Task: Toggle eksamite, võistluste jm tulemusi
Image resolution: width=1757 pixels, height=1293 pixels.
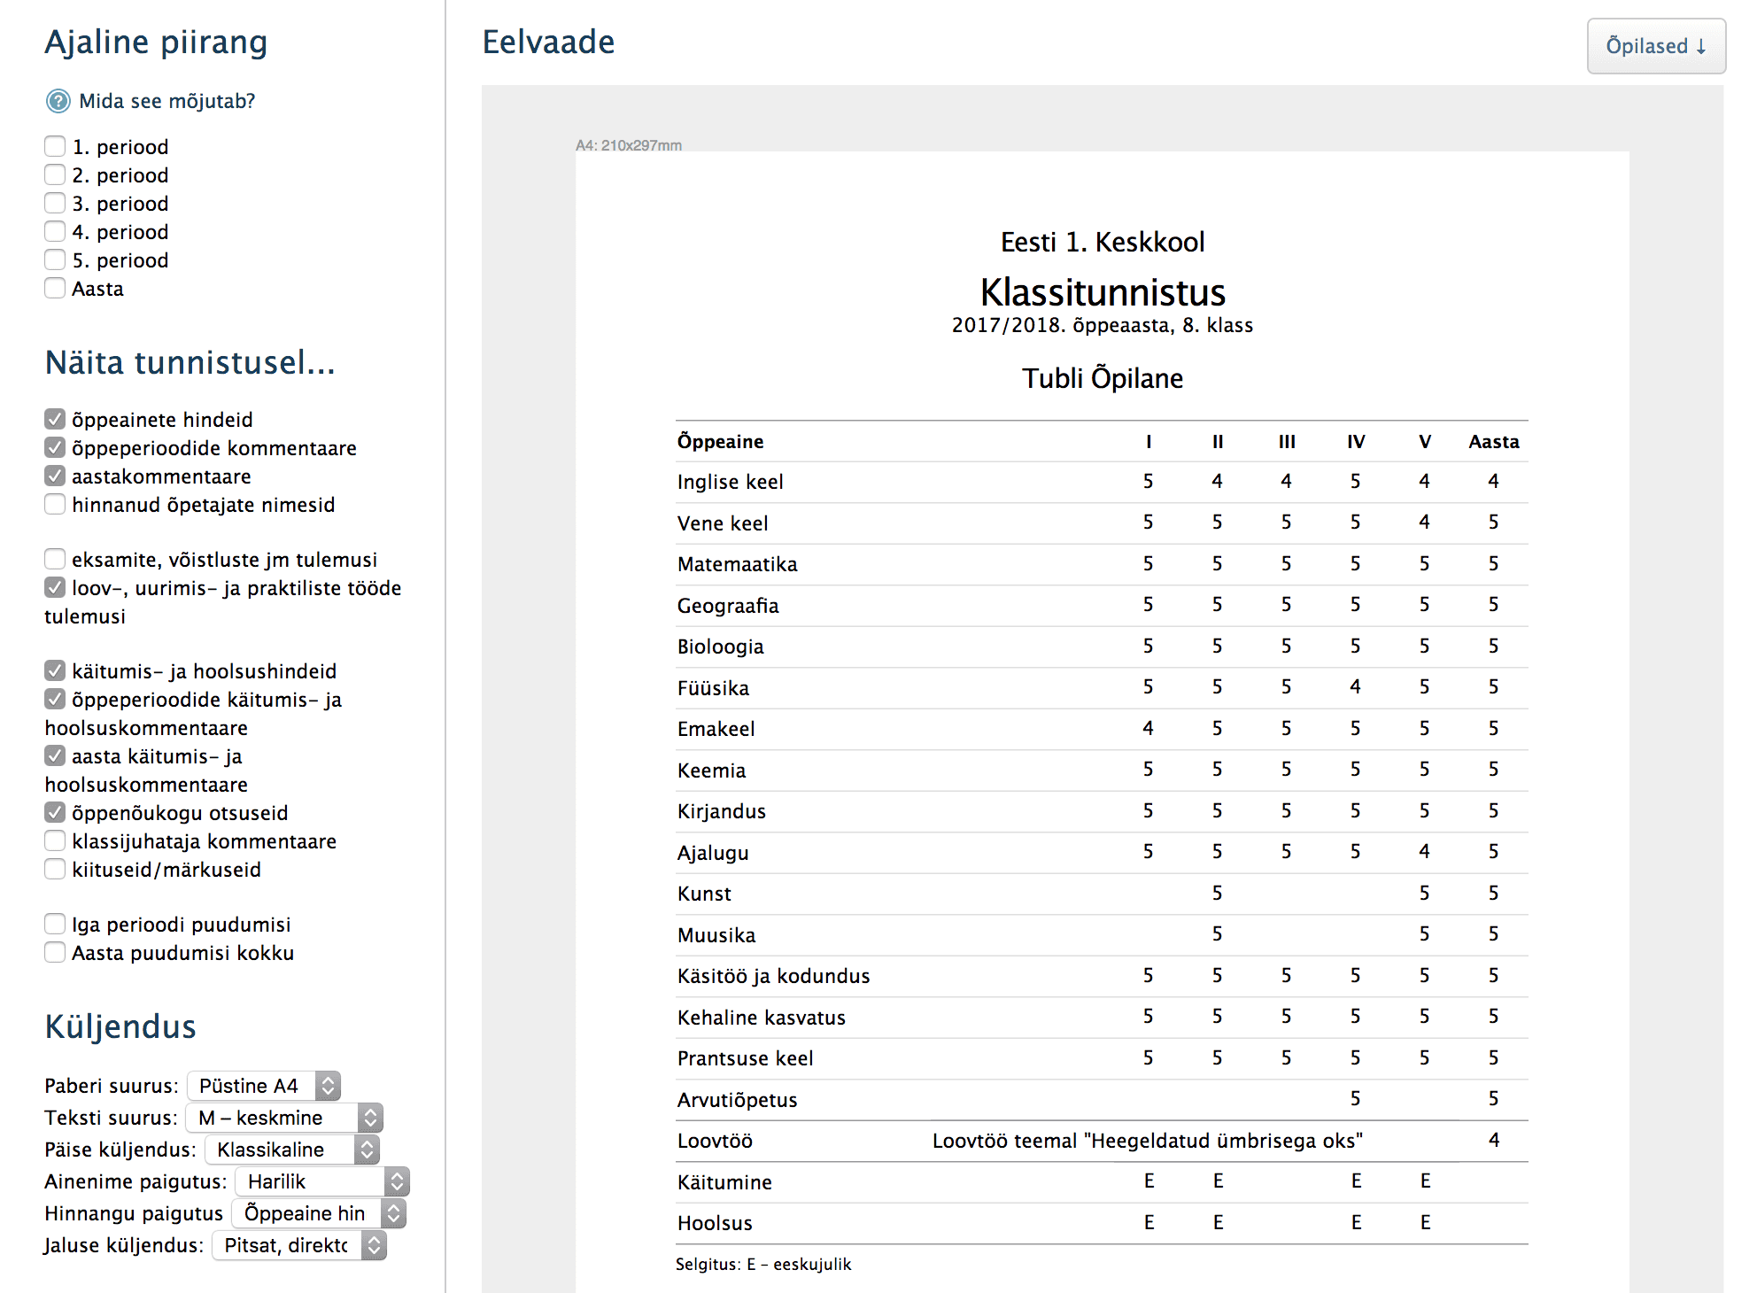Action: (55, 559)
